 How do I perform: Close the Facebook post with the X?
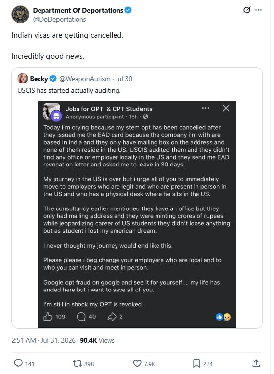[226, 108]
